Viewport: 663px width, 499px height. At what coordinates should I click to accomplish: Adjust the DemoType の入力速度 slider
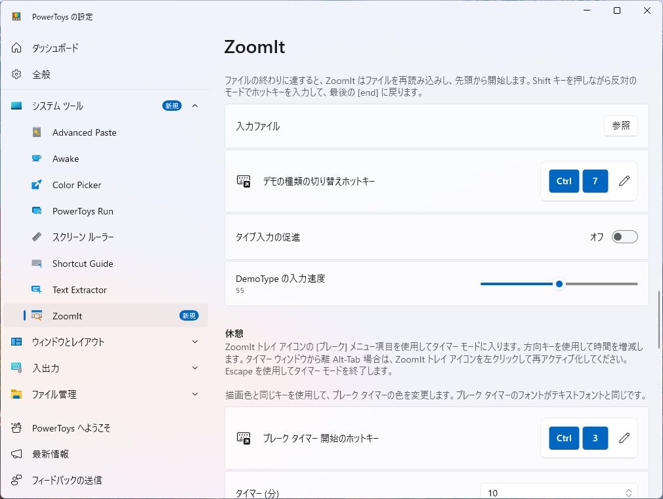coord(559,284)
